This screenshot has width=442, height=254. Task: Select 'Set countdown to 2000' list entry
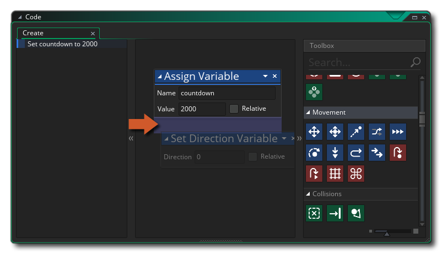(x=62, y=44)
